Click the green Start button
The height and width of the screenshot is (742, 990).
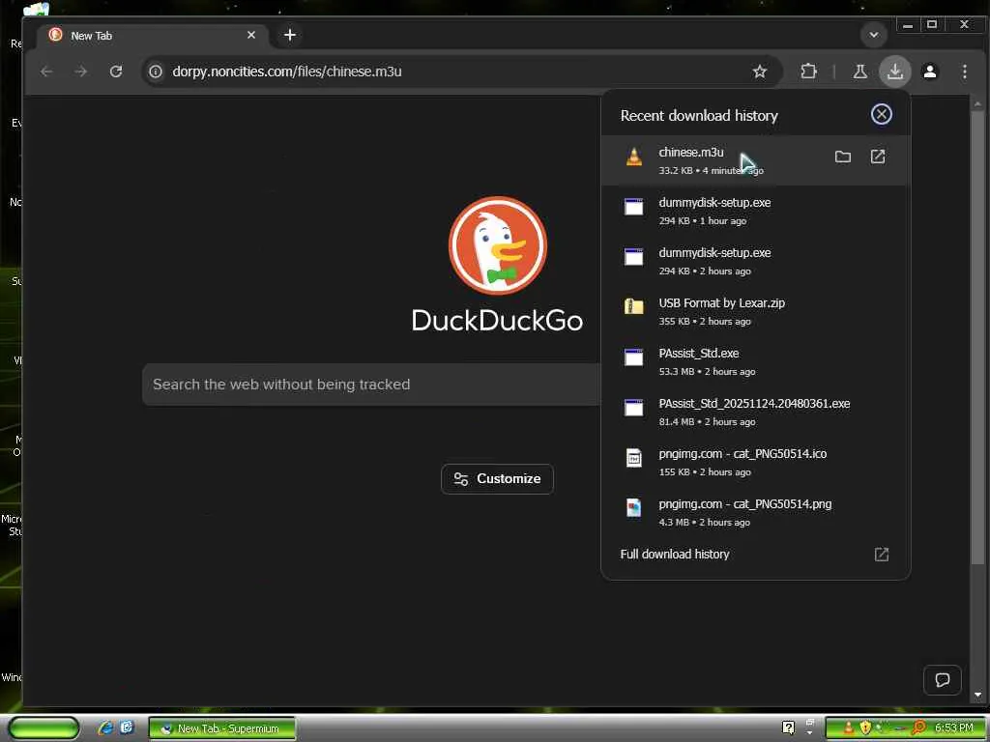44,728
